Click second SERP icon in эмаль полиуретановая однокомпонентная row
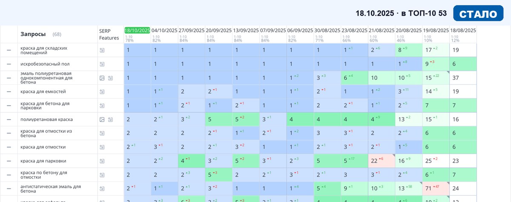This screenshot has width=511, height=202. [x=110, y=78]
